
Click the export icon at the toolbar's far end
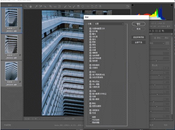128,6
